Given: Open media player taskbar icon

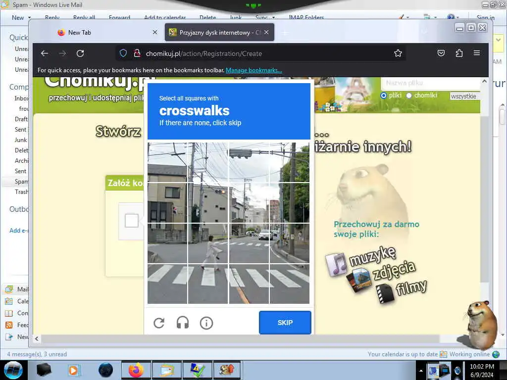Looking at the screenshot, I should pos(73,370).
